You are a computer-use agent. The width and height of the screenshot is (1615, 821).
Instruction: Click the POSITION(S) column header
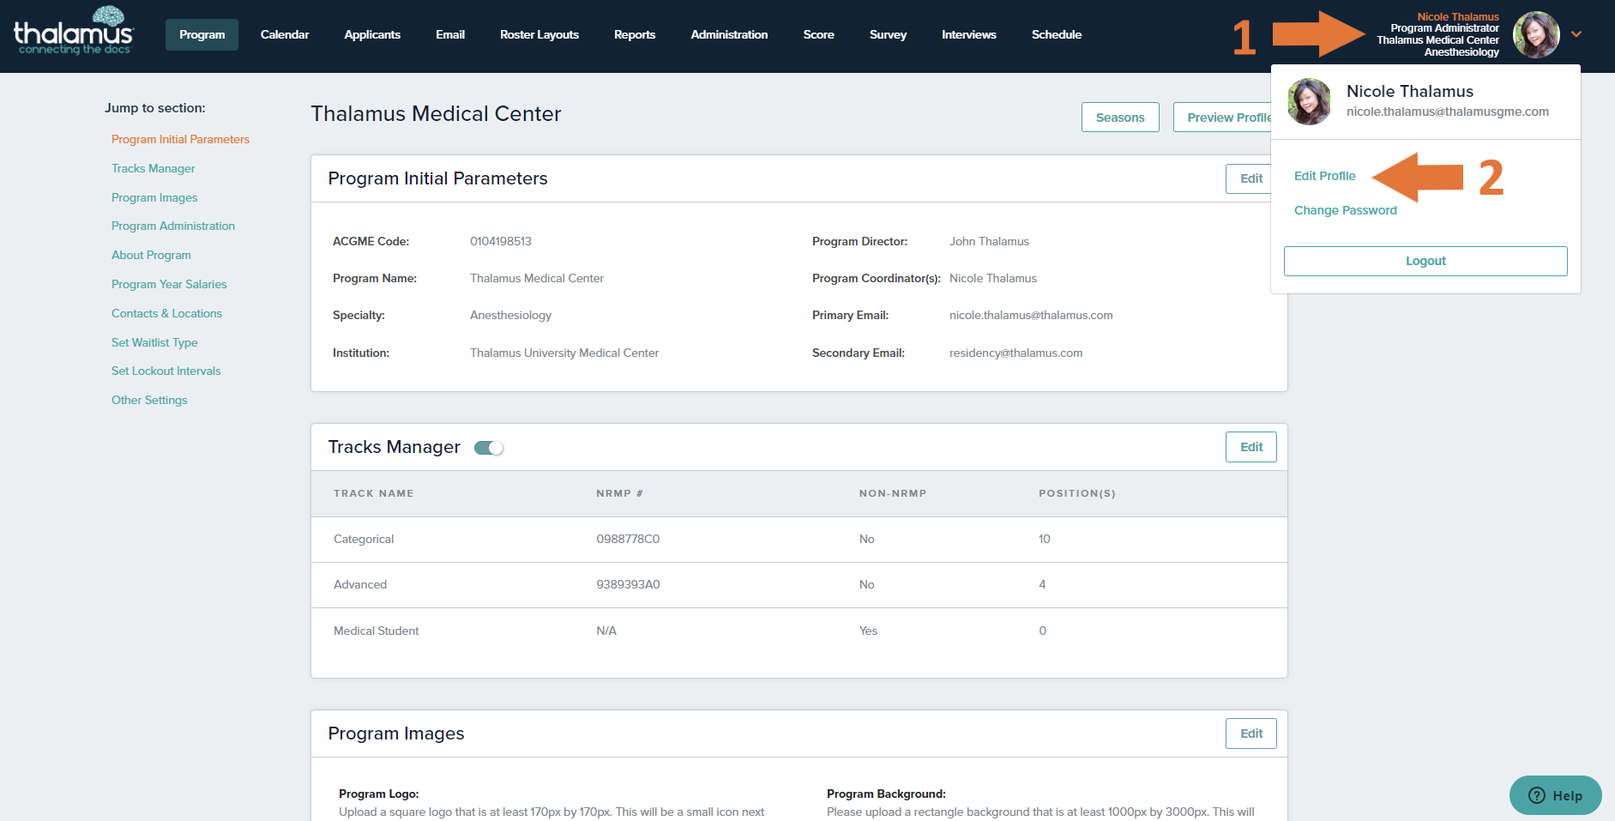pos(1077,493)
